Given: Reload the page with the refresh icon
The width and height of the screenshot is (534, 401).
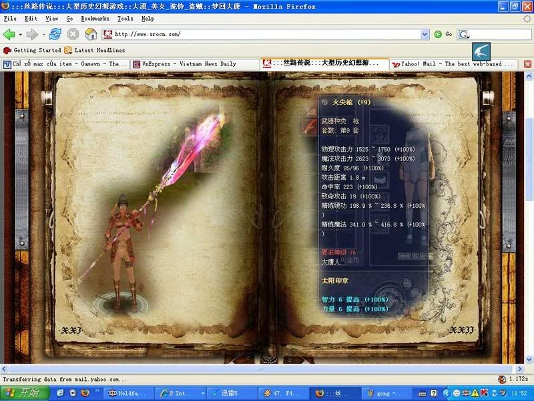Looking at the screenshot, I should (55, 34).
